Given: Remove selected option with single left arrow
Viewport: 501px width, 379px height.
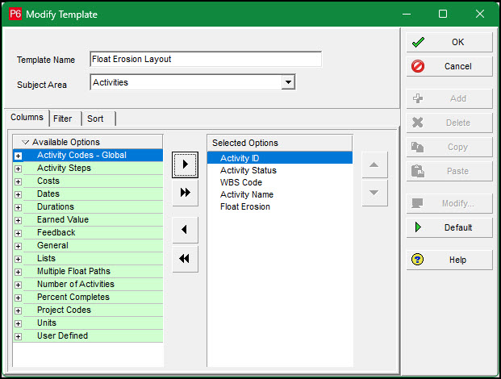Looking at the screenshot, I should pyautogui.click(x=185, y=230).
